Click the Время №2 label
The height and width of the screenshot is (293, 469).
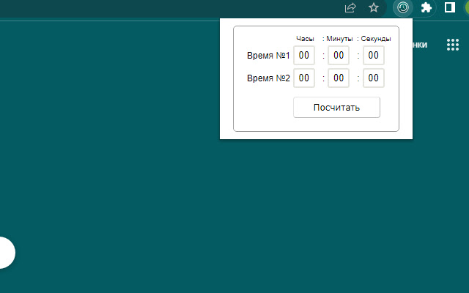[x=268, y=78]
